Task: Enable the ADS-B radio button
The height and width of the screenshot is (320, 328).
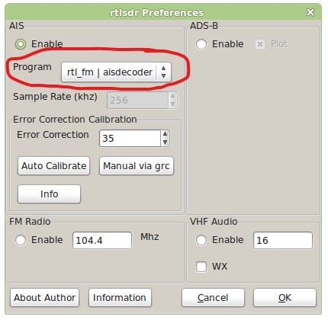Action: click(x=201, y=44)
